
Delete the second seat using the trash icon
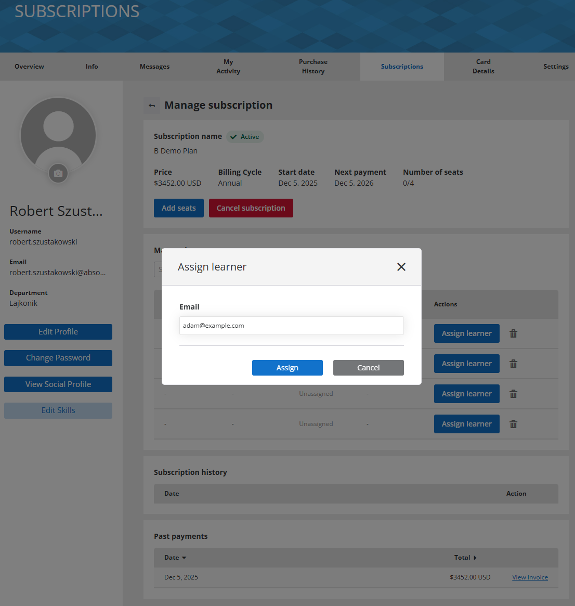513,364
